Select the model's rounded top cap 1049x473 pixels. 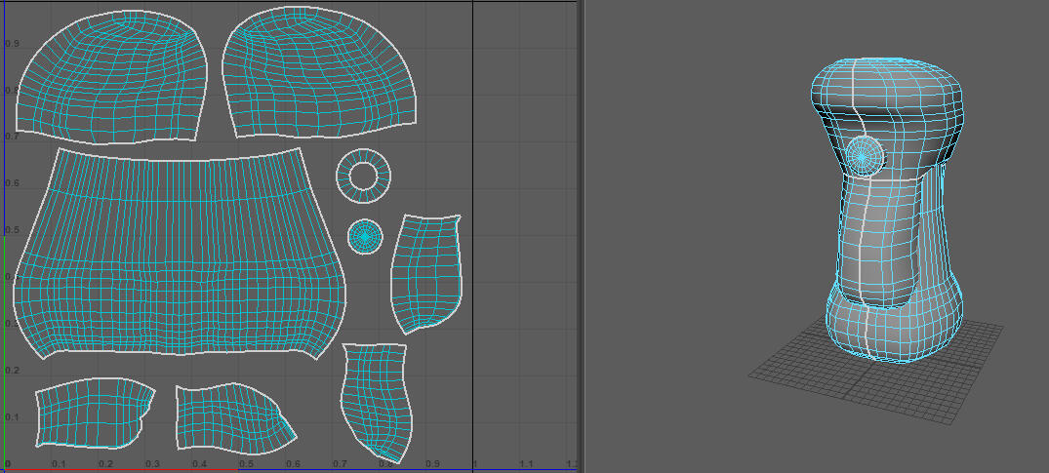[x=888, y=93]
